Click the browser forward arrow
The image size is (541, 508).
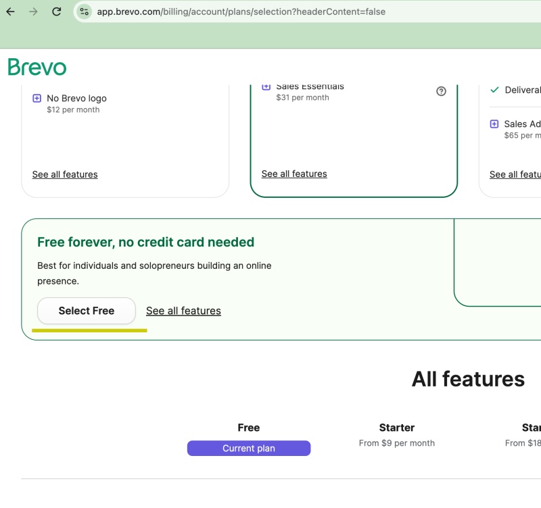pyautogui.click(x=33, y=11)
